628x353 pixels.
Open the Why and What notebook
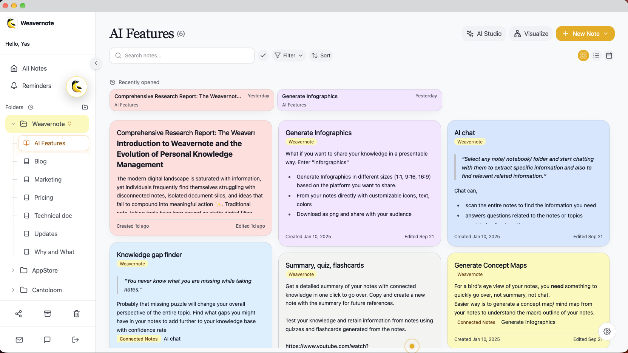pos(54,252)
